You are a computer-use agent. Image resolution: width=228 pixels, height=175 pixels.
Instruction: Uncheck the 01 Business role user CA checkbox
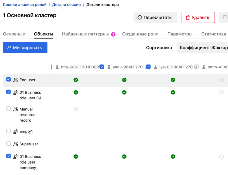[8, 92]
